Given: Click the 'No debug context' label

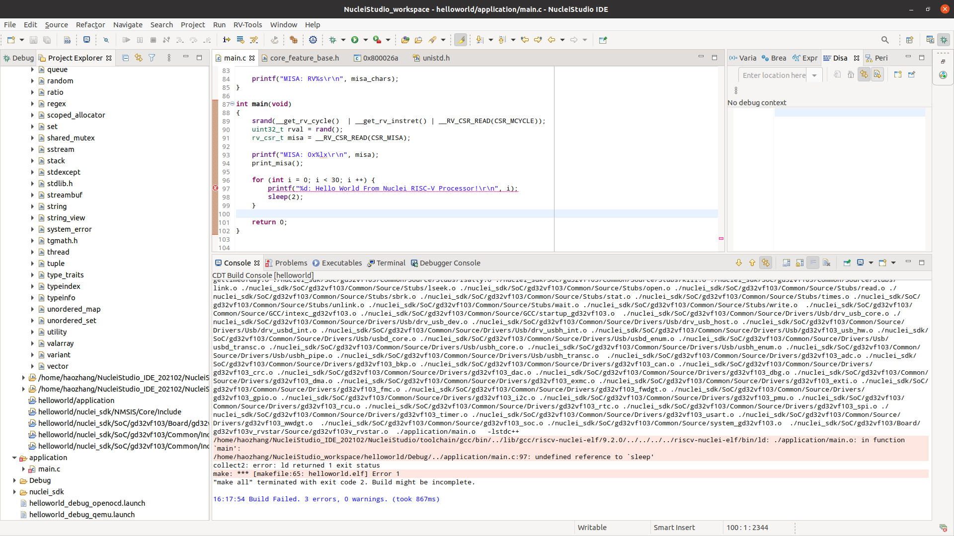Looking at the screenshot, I should point(757,103).
